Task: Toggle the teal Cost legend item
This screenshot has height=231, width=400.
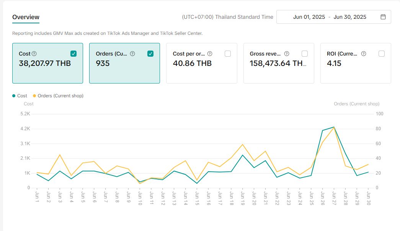Action: click(x=20, y=96)
